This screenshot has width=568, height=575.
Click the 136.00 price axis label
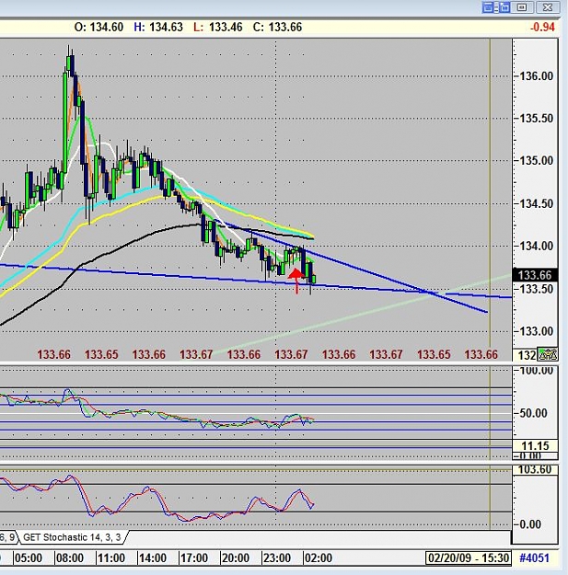(536, 76)
